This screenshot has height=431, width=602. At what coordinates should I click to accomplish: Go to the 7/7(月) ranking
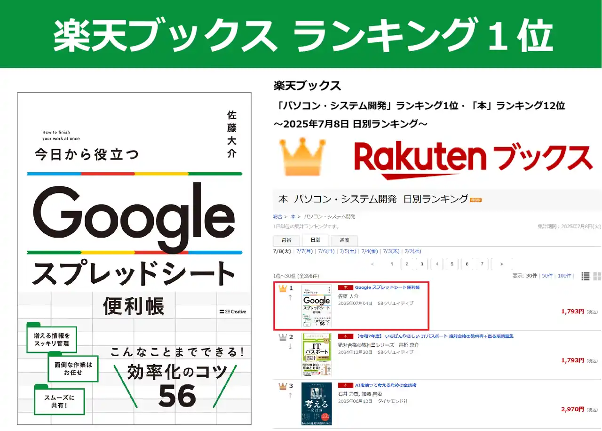(x=304, y=252)
